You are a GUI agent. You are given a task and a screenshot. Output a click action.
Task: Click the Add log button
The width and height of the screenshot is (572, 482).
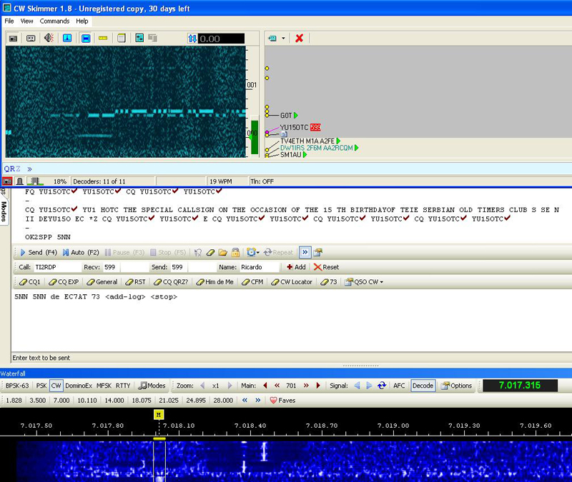coord(296,267)
